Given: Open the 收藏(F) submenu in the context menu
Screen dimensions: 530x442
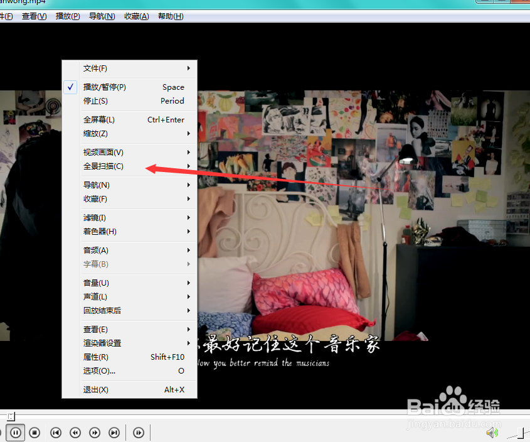Looking at the screenshot, I should [130, 199].
